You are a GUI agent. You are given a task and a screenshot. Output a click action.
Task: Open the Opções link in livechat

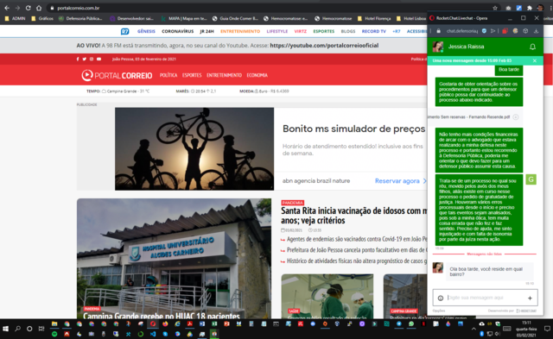click(439, 311)
